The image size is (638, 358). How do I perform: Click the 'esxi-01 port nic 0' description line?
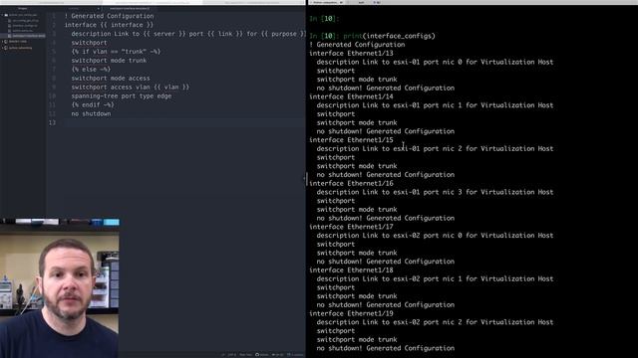pyautogui.click(x=435, y=62)
